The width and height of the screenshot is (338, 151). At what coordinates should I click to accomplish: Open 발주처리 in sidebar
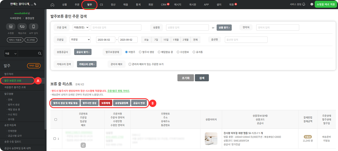point(9,74)
